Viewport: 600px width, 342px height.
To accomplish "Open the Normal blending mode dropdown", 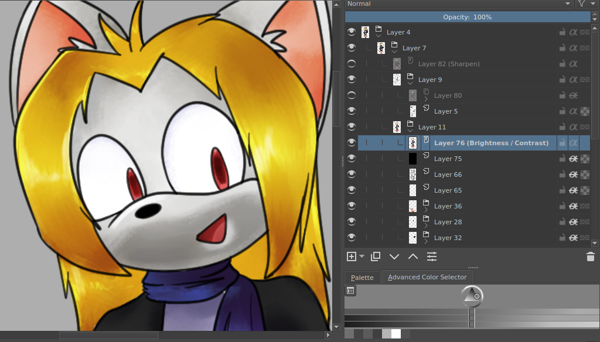I will 459,4.
